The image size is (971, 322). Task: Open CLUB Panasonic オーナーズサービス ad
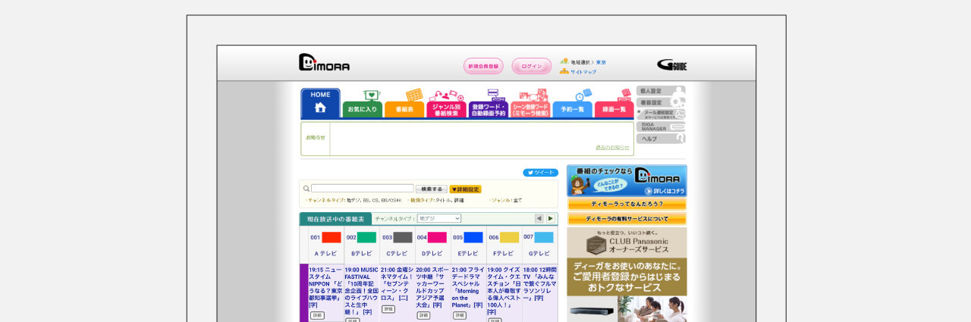627,242
